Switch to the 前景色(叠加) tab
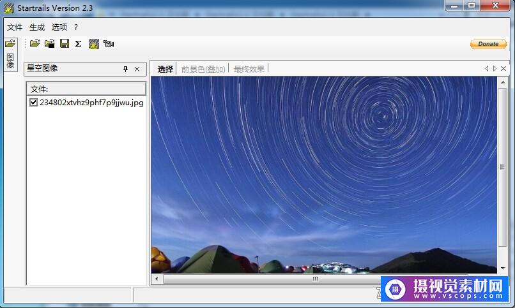The image size is (515, 308). [203, 69]
